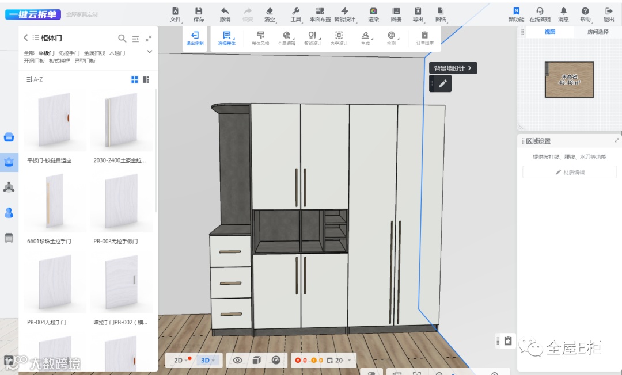Click the pencil edit icon under 背景墙设计

coord(442,84)
